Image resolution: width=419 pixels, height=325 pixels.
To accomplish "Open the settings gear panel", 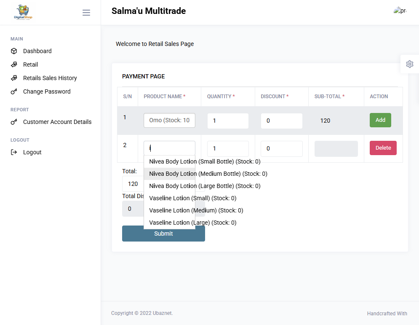I will (x=409, y=64).
